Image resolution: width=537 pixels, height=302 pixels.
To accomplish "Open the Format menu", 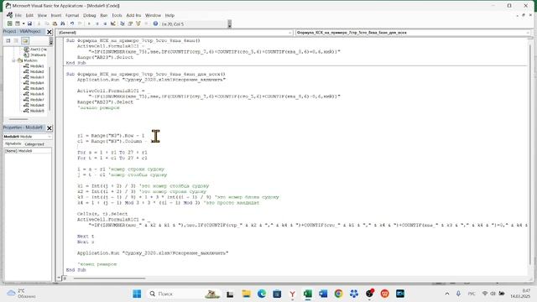I will [72, 15].
